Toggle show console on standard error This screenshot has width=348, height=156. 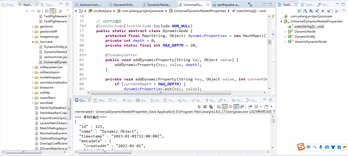(x=242, y=107)
